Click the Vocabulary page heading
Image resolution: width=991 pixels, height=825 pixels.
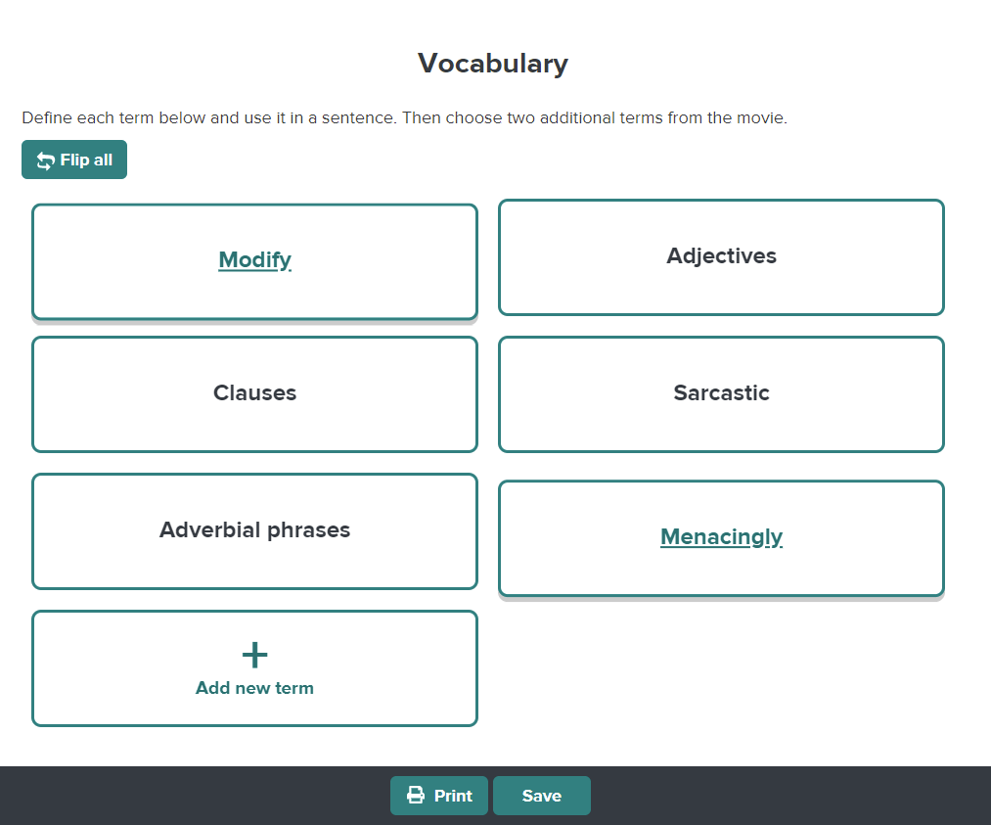coord(492,63)
